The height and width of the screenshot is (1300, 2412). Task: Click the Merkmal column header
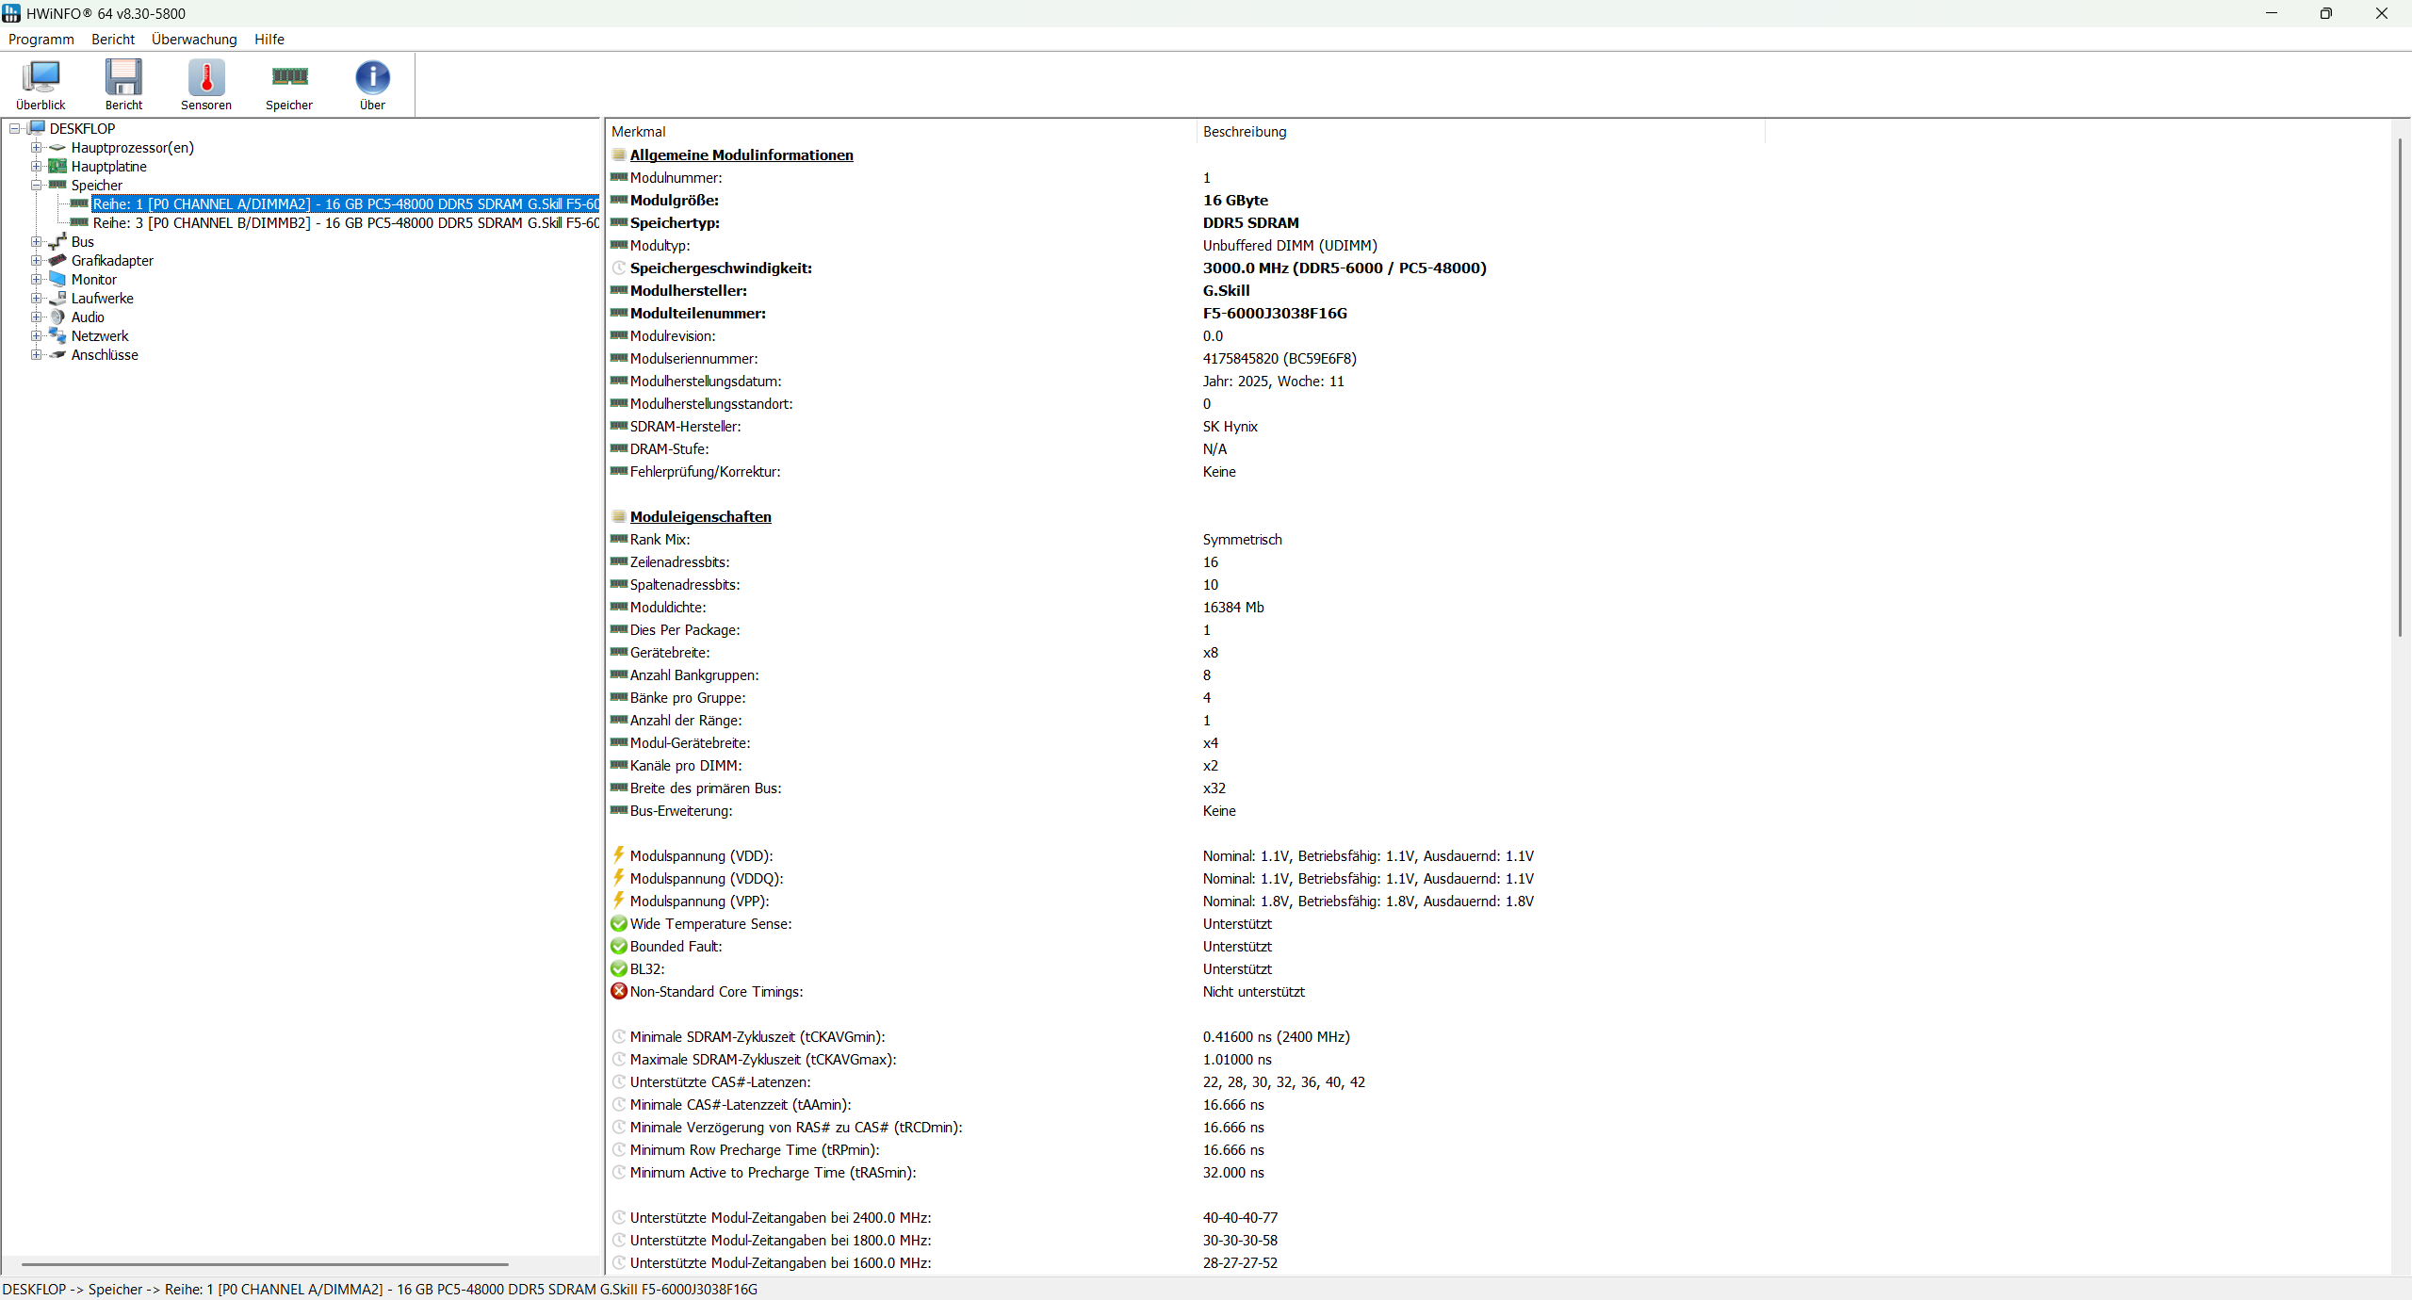click(639, 132)
